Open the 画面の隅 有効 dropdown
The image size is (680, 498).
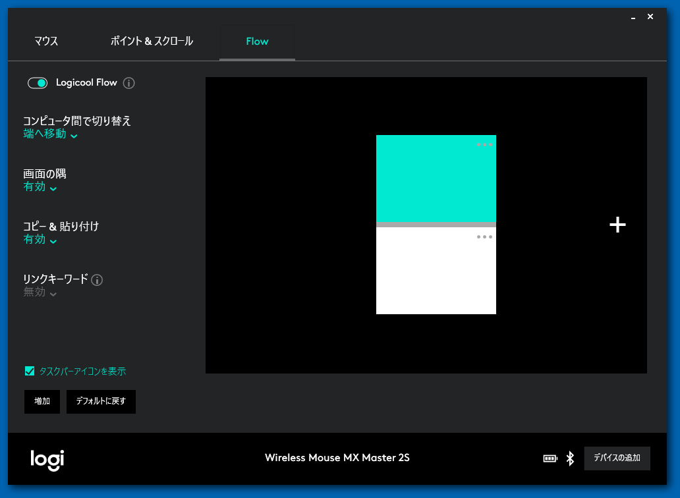40,187
